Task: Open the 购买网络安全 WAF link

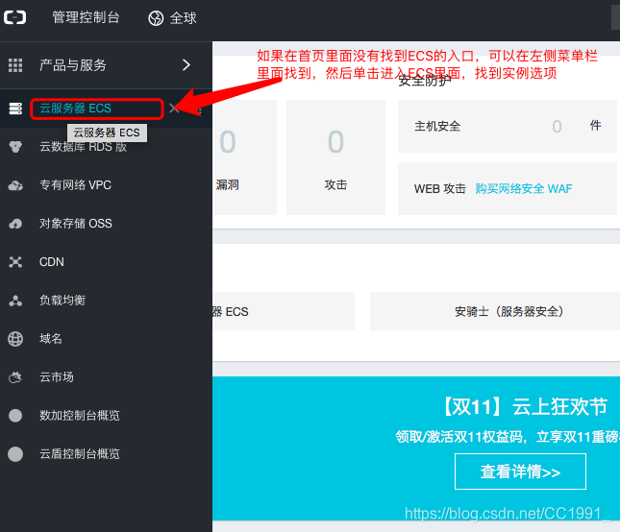Action: click(x=524, y=189)
